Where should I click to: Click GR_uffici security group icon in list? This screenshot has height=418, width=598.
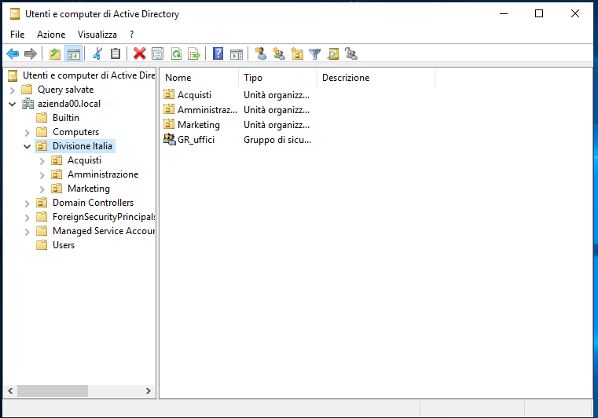[169, 139]
